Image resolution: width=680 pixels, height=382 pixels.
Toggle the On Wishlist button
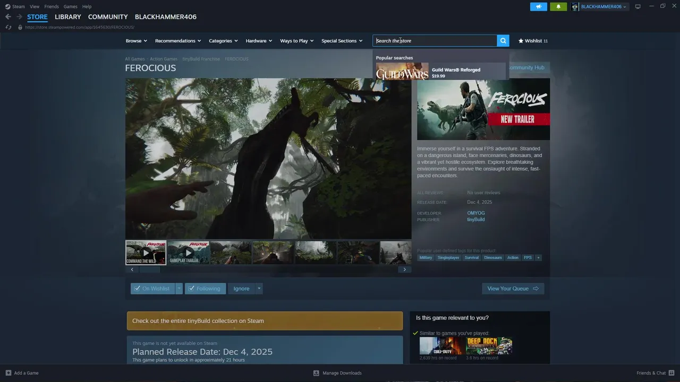[152, 289]
